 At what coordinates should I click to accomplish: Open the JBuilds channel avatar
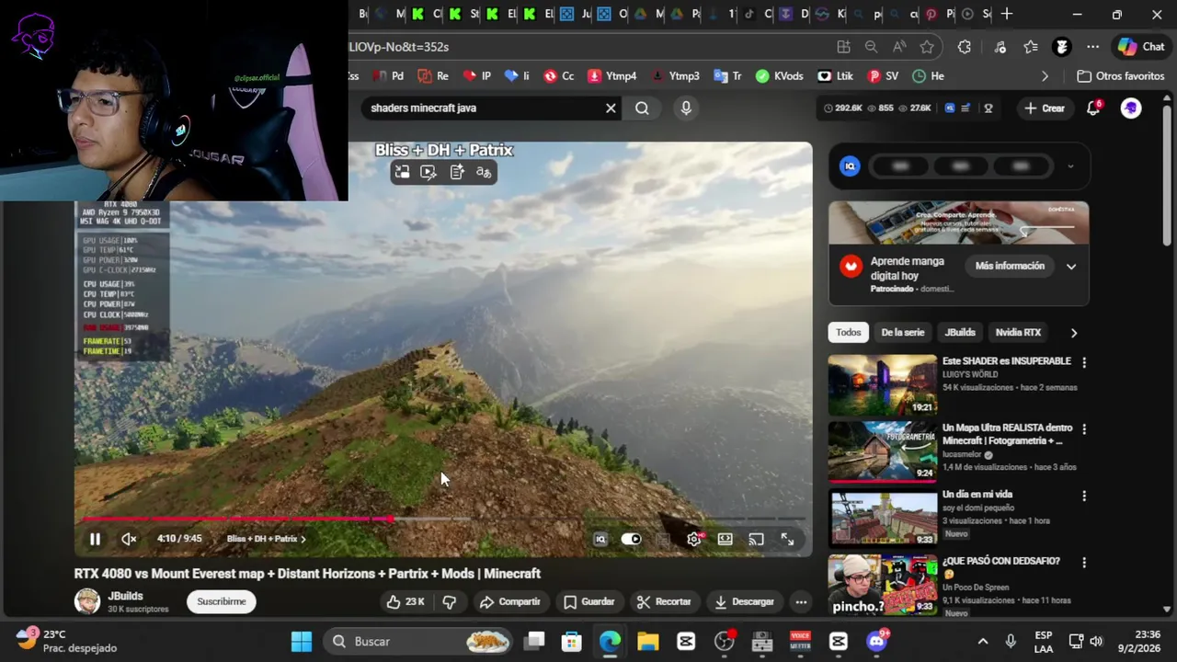87,601
